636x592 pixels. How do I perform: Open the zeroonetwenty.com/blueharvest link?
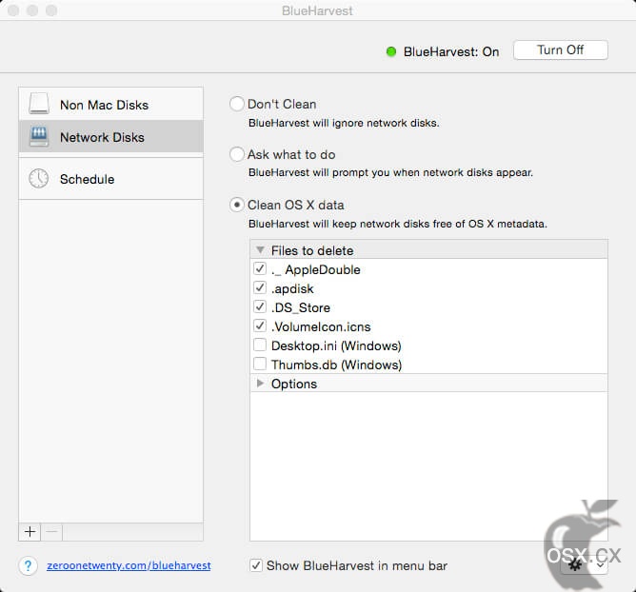coord(129,565)
